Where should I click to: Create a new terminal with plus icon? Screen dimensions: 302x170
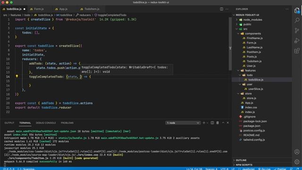click(x=204, y=123)
